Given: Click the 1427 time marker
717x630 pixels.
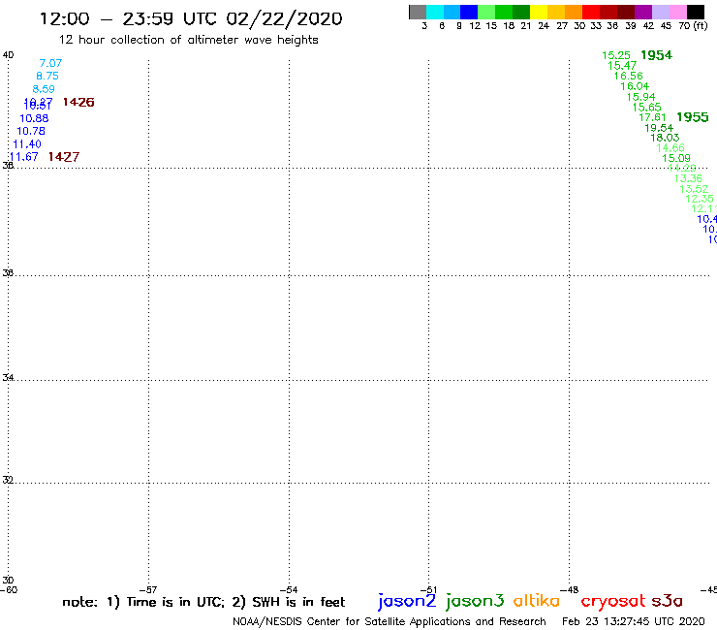Looking at the screenshot, I should coord(64,157).
